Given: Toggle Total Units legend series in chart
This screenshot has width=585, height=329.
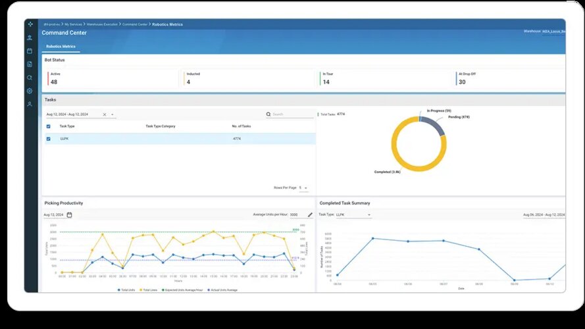Looking at the screenshot, I should 127,290.
